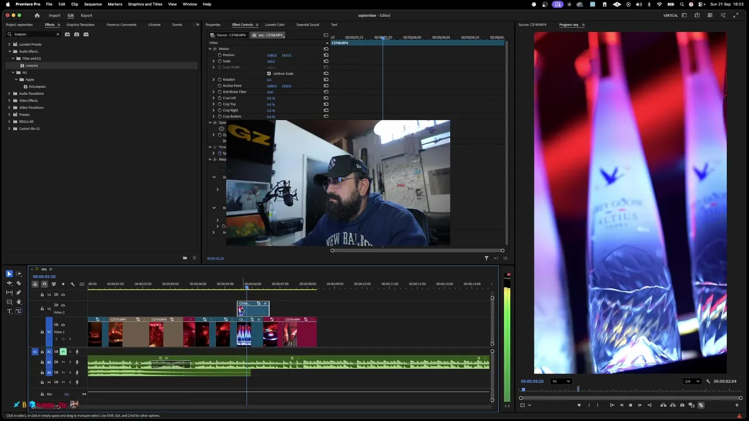This screenshot has height=421, width=749.
Task: Open the Sequence menu
Action: coord(93,4)
